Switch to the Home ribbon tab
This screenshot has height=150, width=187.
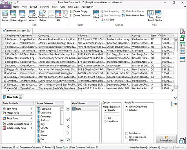[x=16, y=7]
